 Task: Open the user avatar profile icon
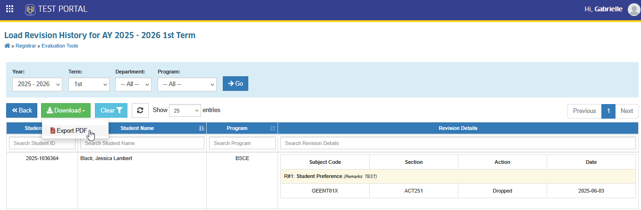click(633, 9)
